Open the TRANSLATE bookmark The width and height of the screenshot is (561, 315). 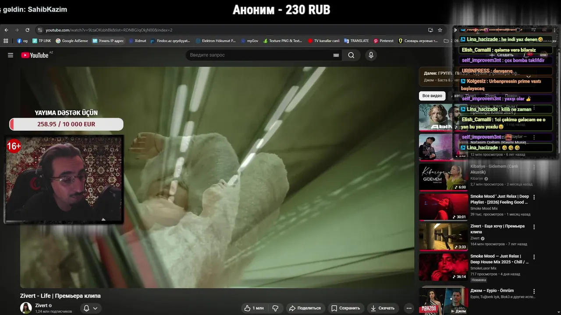(x=357, y=41)
